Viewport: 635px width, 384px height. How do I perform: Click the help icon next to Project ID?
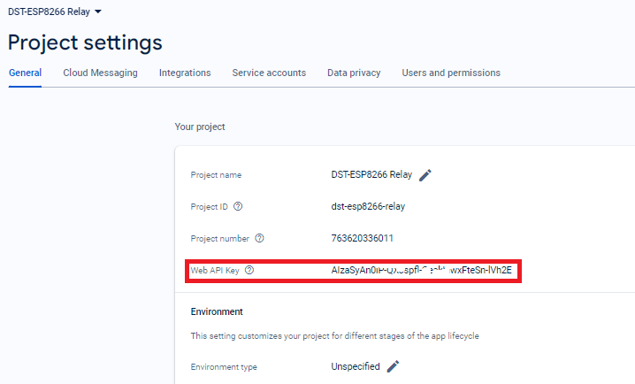[238, 207]
